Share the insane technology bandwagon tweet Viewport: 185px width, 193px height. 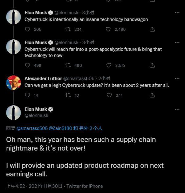pos(152,29)
